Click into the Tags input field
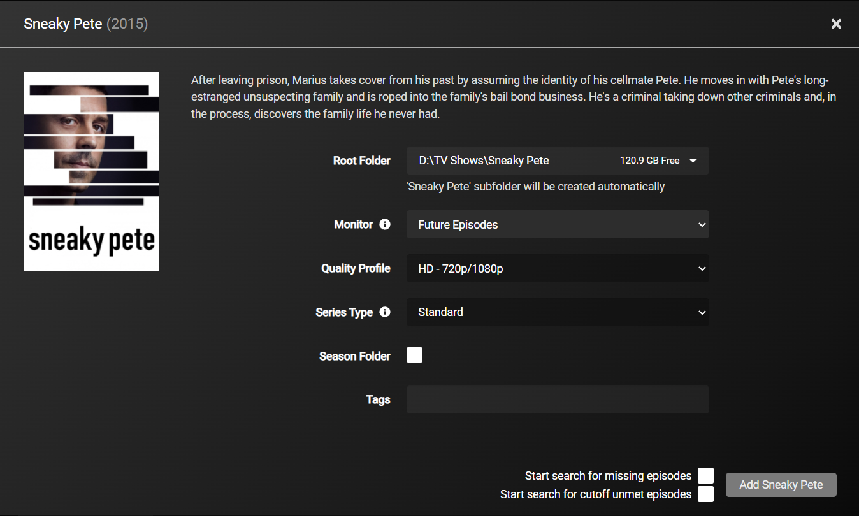This screenshot has width=859, height=516. coord(558,399)
